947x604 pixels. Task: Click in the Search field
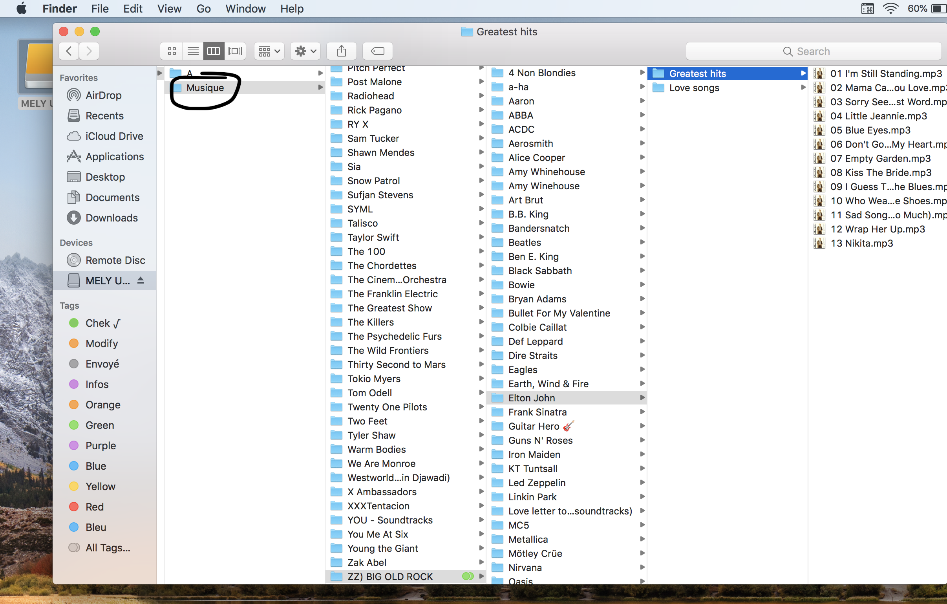point(812,51)
